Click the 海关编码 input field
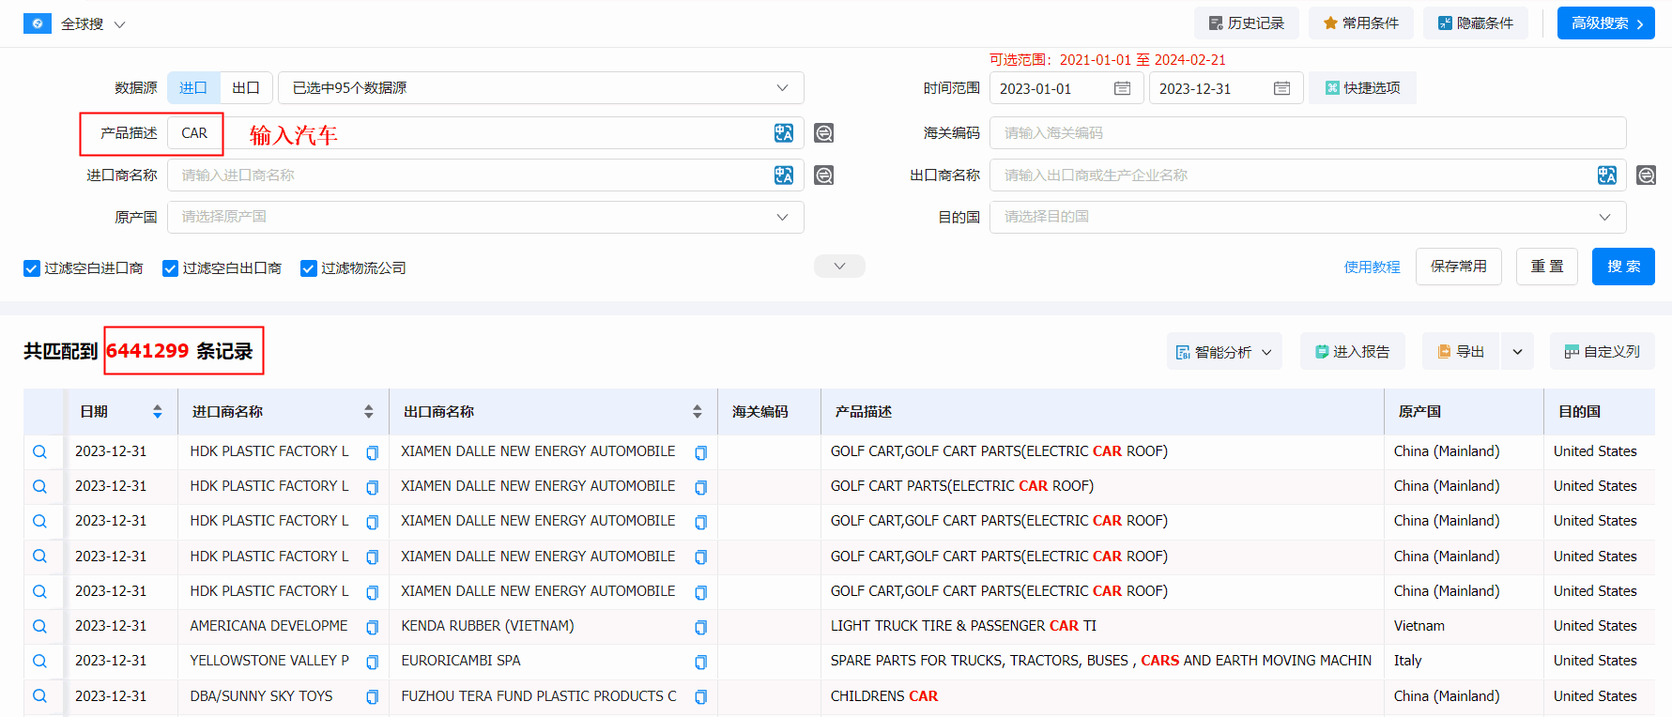This screenshot has height=717, width=1672. 1307,133
